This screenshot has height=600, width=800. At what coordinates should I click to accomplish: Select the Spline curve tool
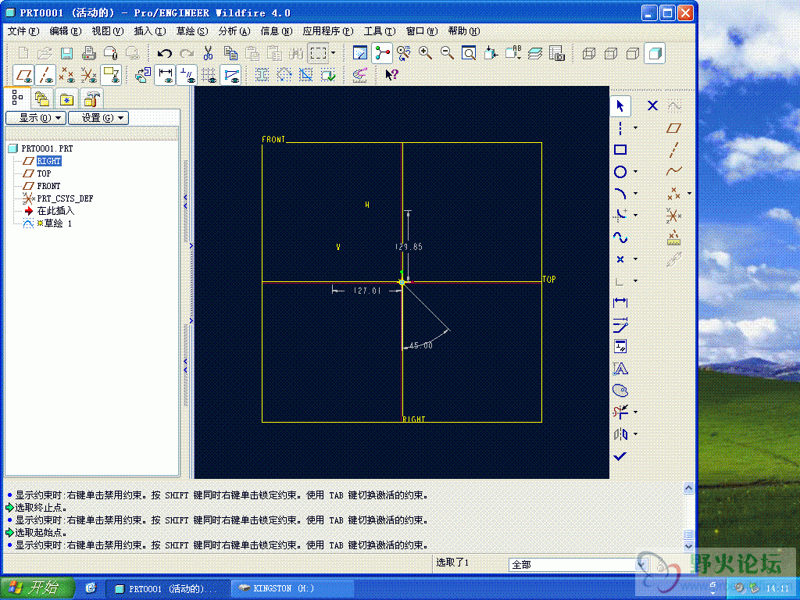pos(620,237)
